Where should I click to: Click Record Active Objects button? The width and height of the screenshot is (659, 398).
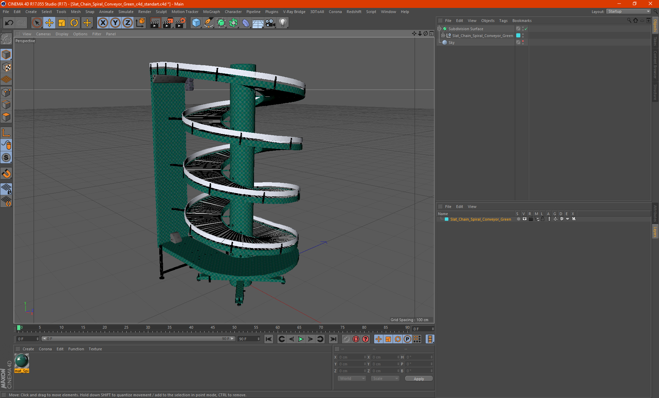(x=346, y=339)
